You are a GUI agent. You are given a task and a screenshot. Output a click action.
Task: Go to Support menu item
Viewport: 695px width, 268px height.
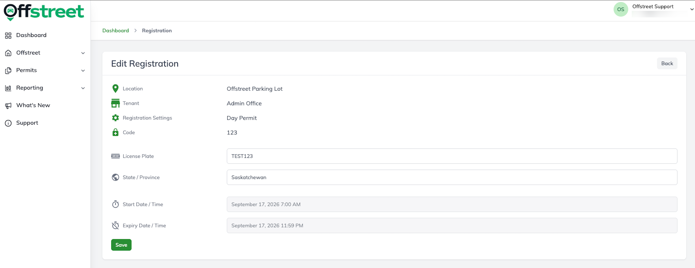(27, 123)
